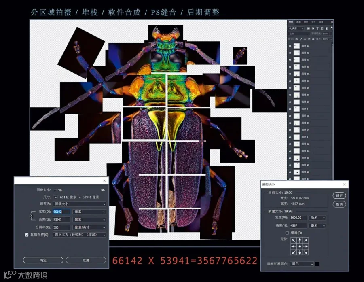Open the 画布扩展颜色 黑色 dropdown
This screenshot has width=364, height=282.
(x=302, y=264)
